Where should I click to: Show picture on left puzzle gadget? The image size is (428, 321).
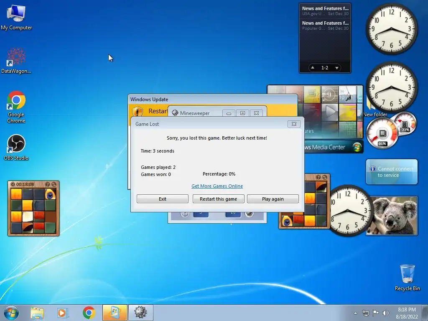[x=48, y=184]
